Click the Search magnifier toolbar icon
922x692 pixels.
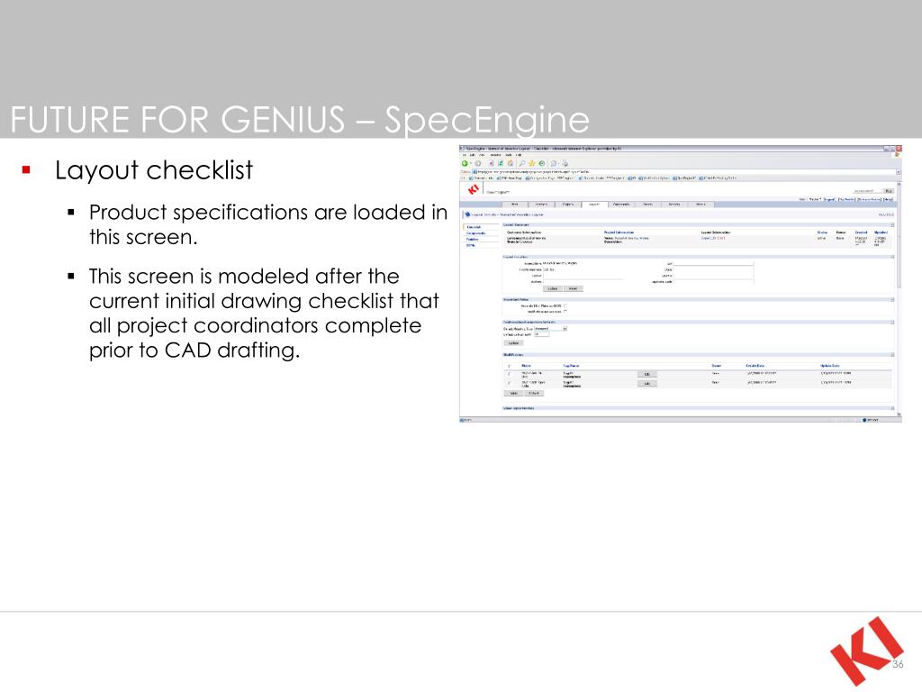click(x=522, y=163)
